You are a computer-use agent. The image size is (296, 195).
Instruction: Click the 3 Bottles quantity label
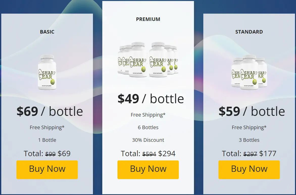(x=249, y=140)
